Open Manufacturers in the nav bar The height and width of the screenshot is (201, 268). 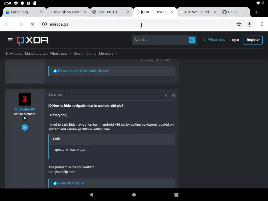[x=36, y=53]
